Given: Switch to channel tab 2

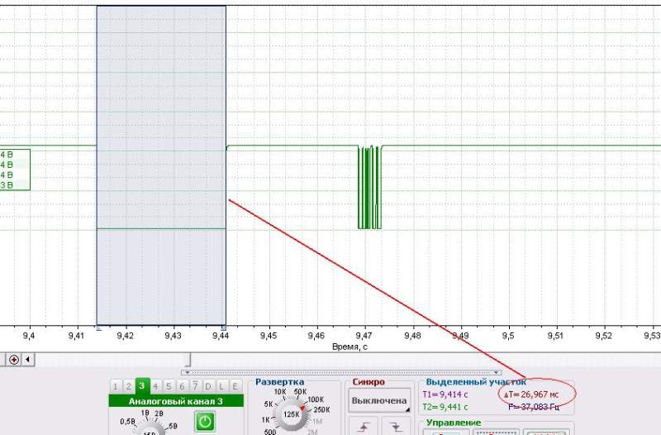Looking at the screenshot, I should [x=129, y=386].
